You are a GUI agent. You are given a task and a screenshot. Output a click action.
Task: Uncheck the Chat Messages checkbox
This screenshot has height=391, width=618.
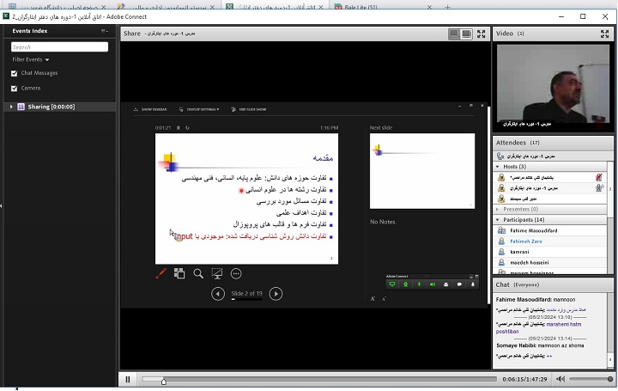tap(14, 74)
